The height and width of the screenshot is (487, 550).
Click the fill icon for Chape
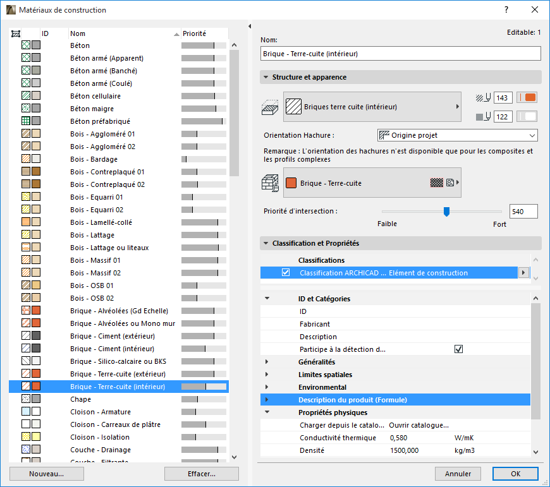point(26,399)
